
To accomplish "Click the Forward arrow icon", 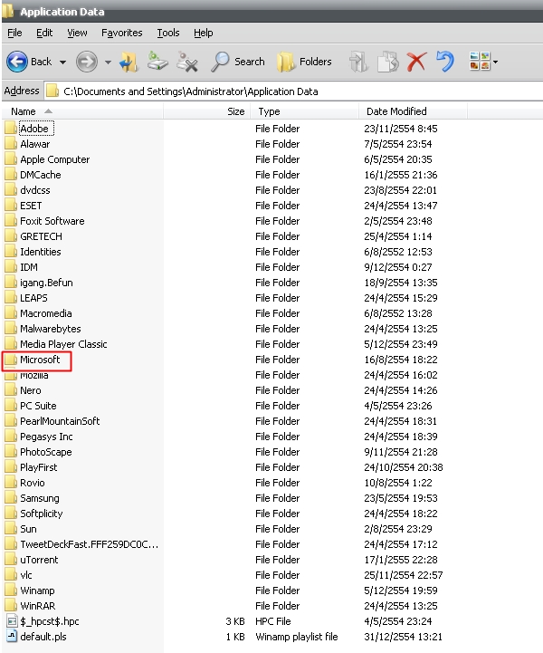I will pyautogui.click(x=87, y=62).
